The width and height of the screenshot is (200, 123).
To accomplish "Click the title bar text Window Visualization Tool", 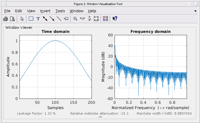I will 104,4.
